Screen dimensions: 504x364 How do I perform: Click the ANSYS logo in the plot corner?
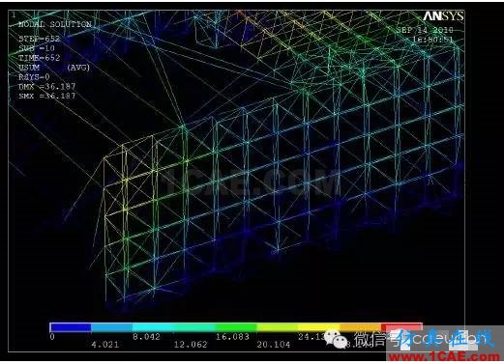click(x=443, y=15)
